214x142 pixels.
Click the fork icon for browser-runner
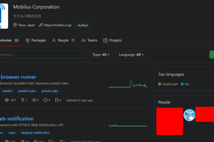coord(23,100)
